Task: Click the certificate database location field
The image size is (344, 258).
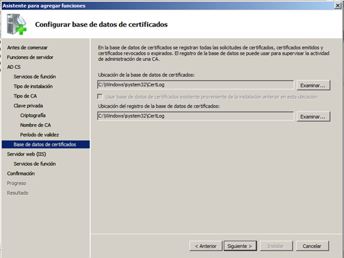Action: coord(195,85)
